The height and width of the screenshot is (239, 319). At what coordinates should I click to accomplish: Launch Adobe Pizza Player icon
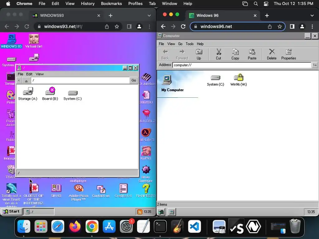point(79,192)
